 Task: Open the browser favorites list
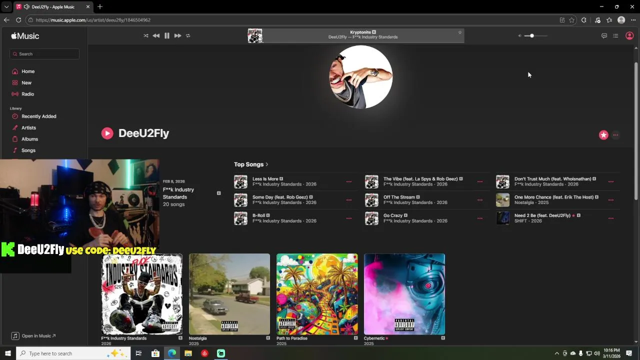(609, 20)
